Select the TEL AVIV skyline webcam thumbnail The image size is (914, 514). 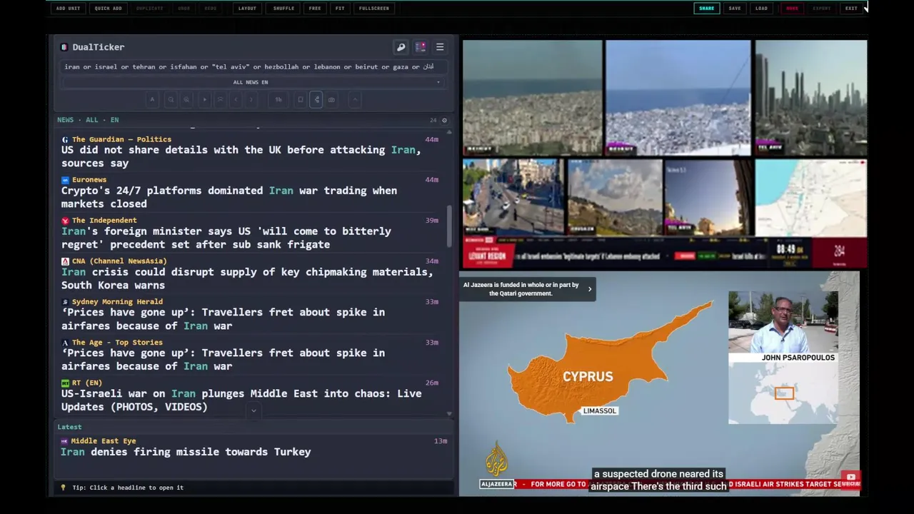pos(810,98)
